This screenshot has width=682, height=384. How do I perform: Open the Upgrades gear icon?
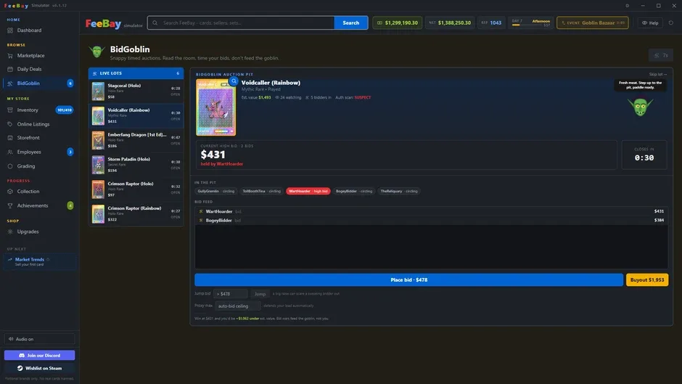point(10,232)
